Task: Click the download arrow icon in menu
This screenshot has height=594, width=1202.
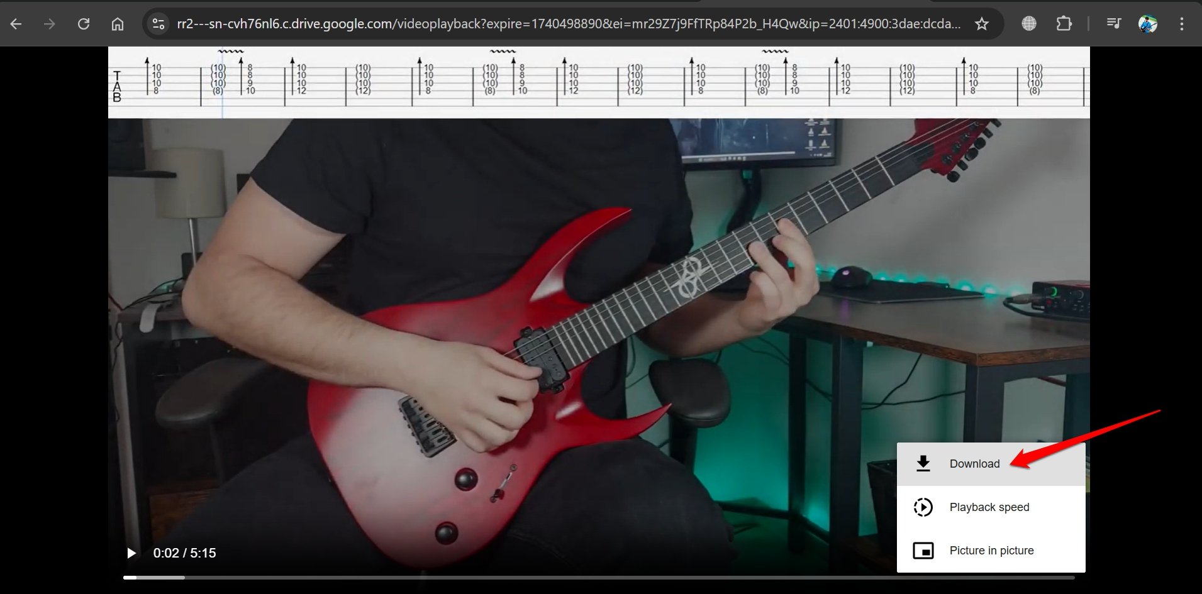Action: coord(923,464)
